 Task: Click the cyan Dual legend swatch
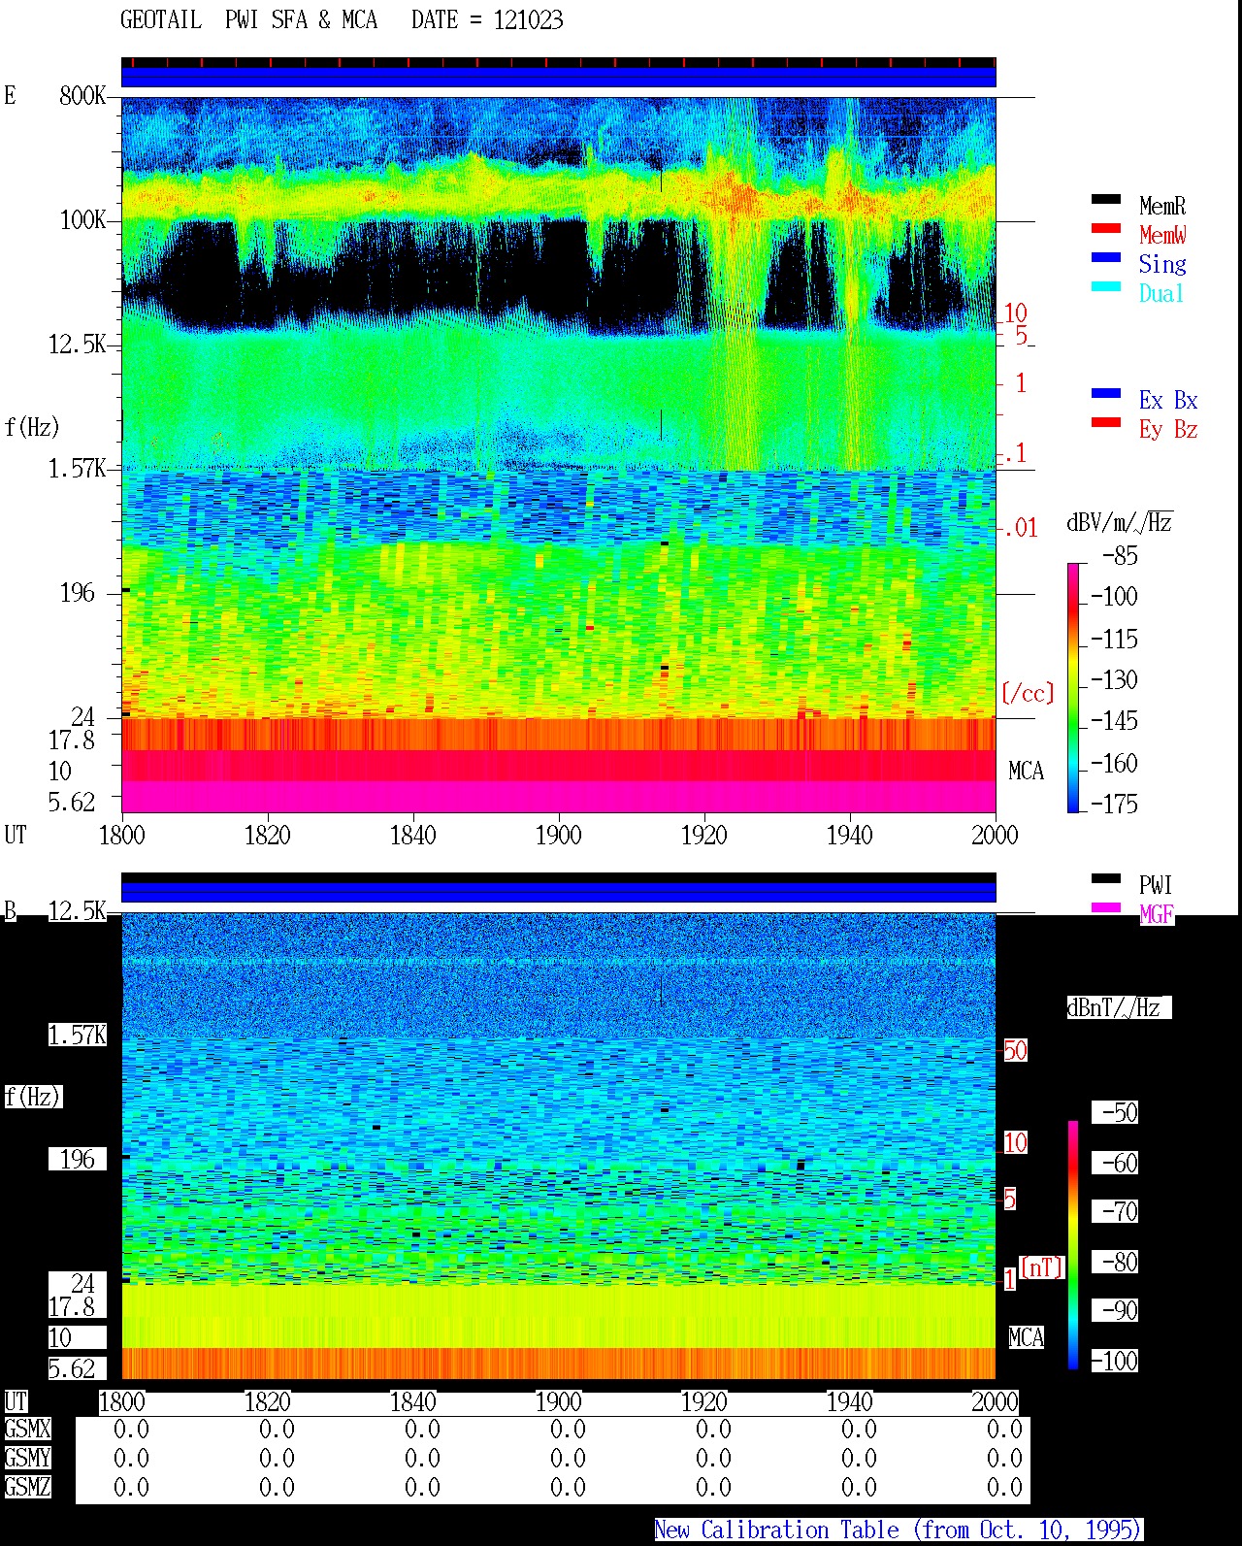[1106, 286]
